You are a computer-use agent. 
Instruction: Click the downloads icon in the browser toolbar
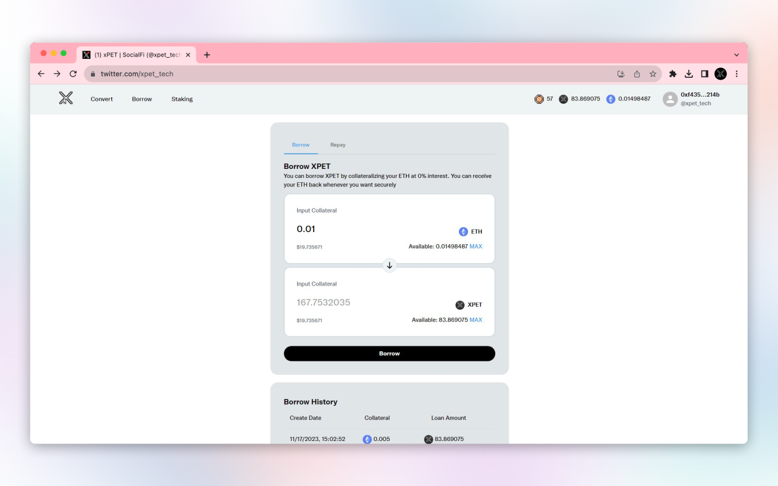click(689, 73)
